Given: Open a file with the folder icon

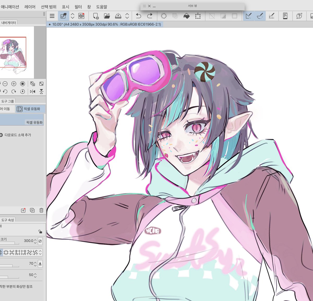Looking at the screenshot, I should point(107,16).
